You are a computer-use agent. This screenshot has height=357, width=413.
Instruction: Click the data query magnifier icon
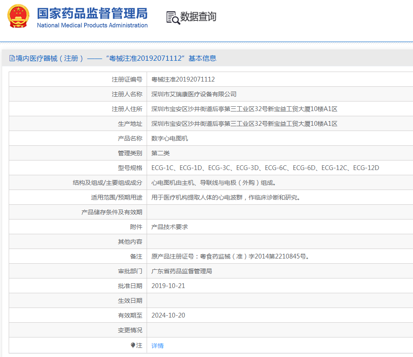[173, 18]
